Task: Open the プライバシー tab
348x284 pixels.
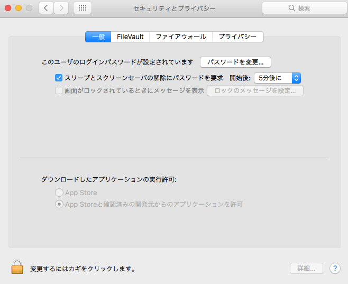Action: click(x=238, y=36)
